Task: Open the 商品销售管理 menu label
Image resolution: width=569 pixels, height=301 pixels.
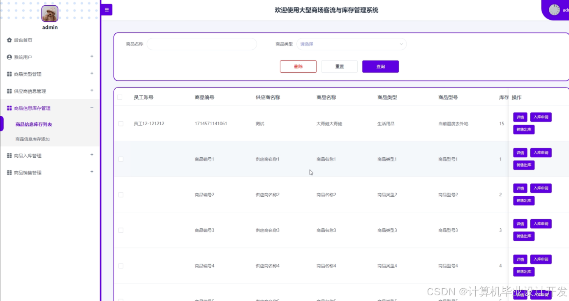Action: (28, 173)
